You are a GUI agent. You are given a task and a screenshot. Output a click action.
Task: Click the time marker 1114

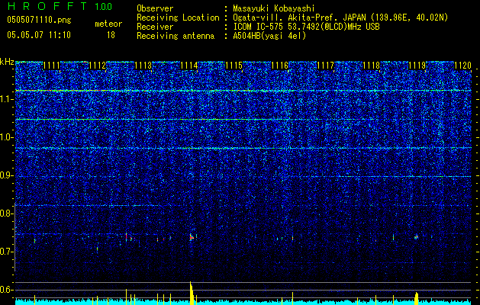[x=189, y=66]
